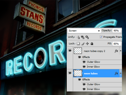Collapse effects arrow on neon tubes copy 2
Viewport: 126px width, 95px height.
tap(121, 51)
